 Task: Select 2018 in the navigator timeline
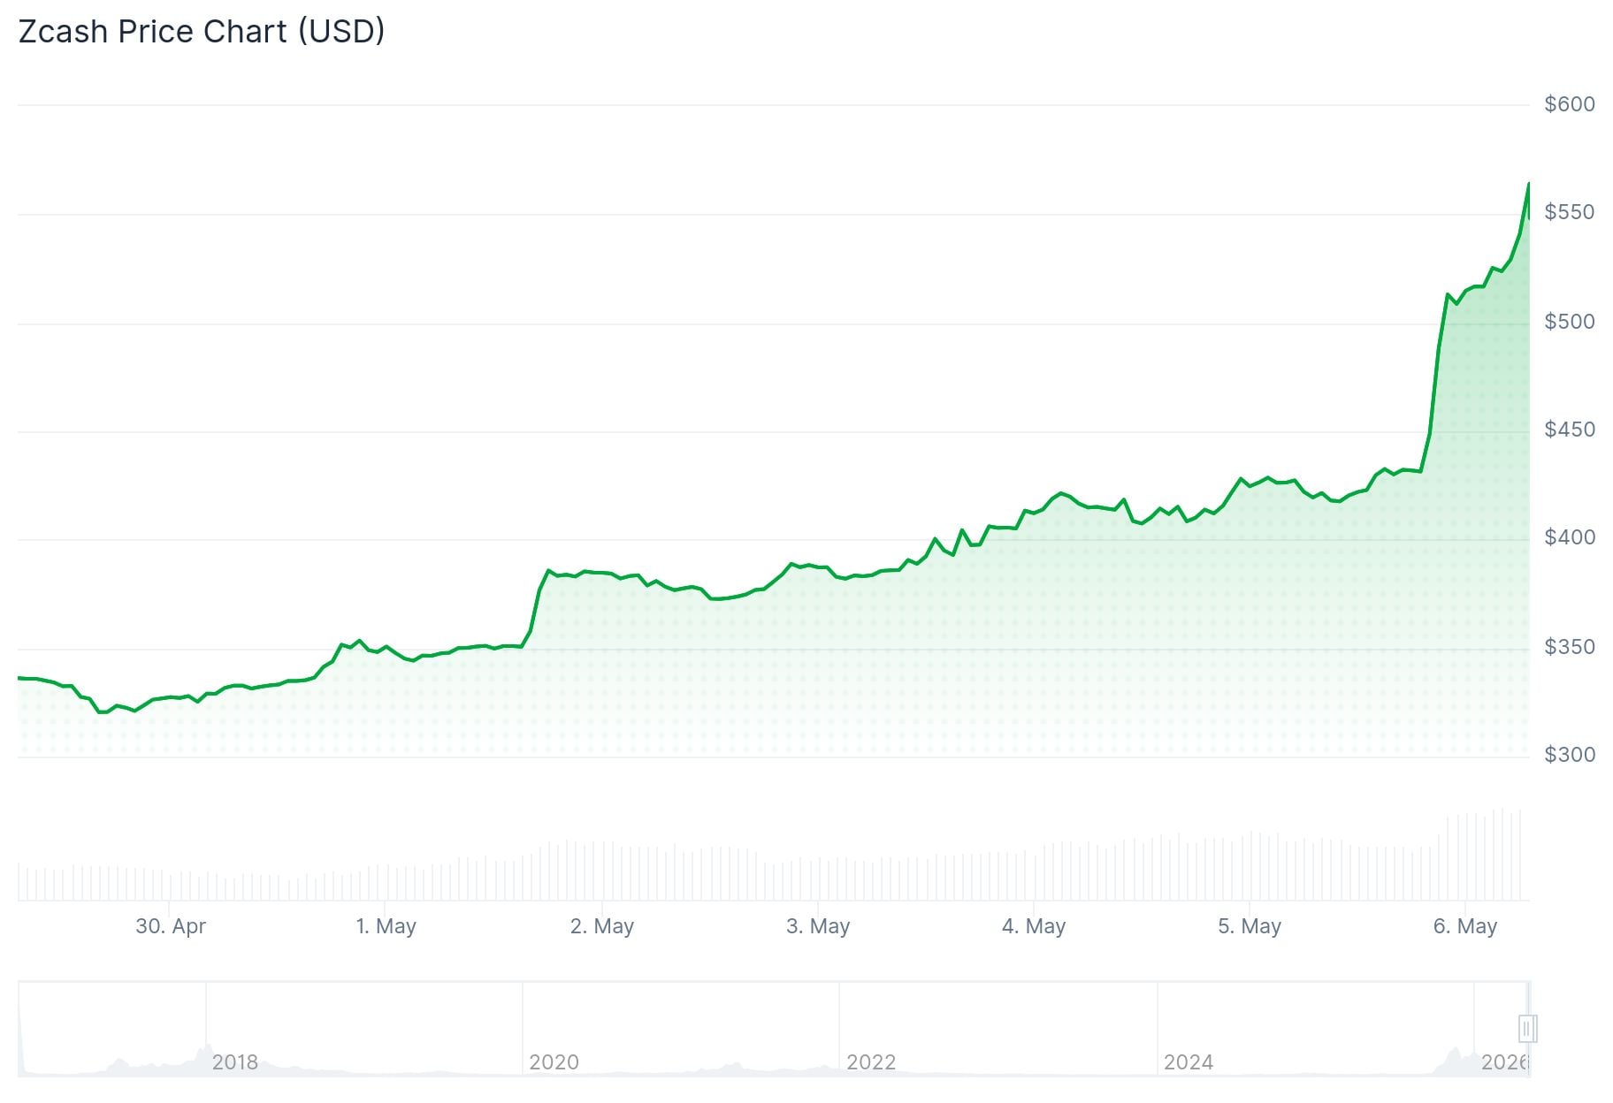(234, 1061)
